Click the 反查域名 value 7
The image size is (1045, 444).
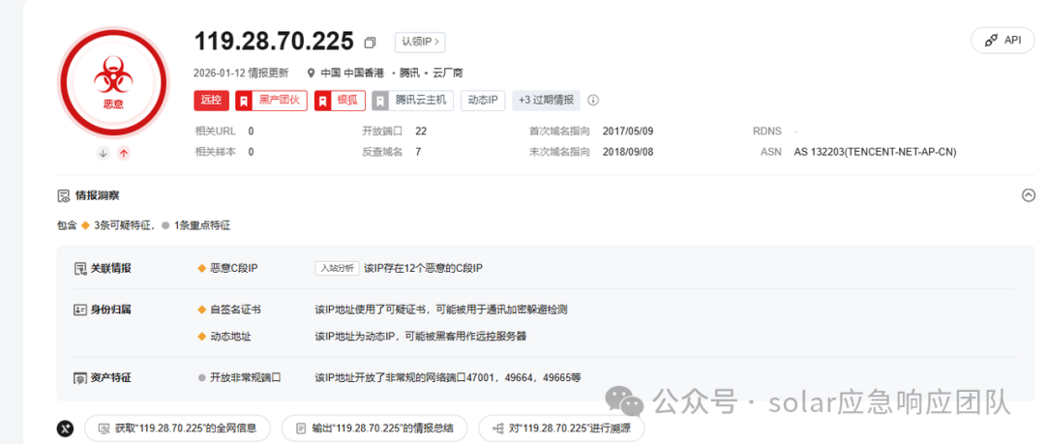coord(418,152)
